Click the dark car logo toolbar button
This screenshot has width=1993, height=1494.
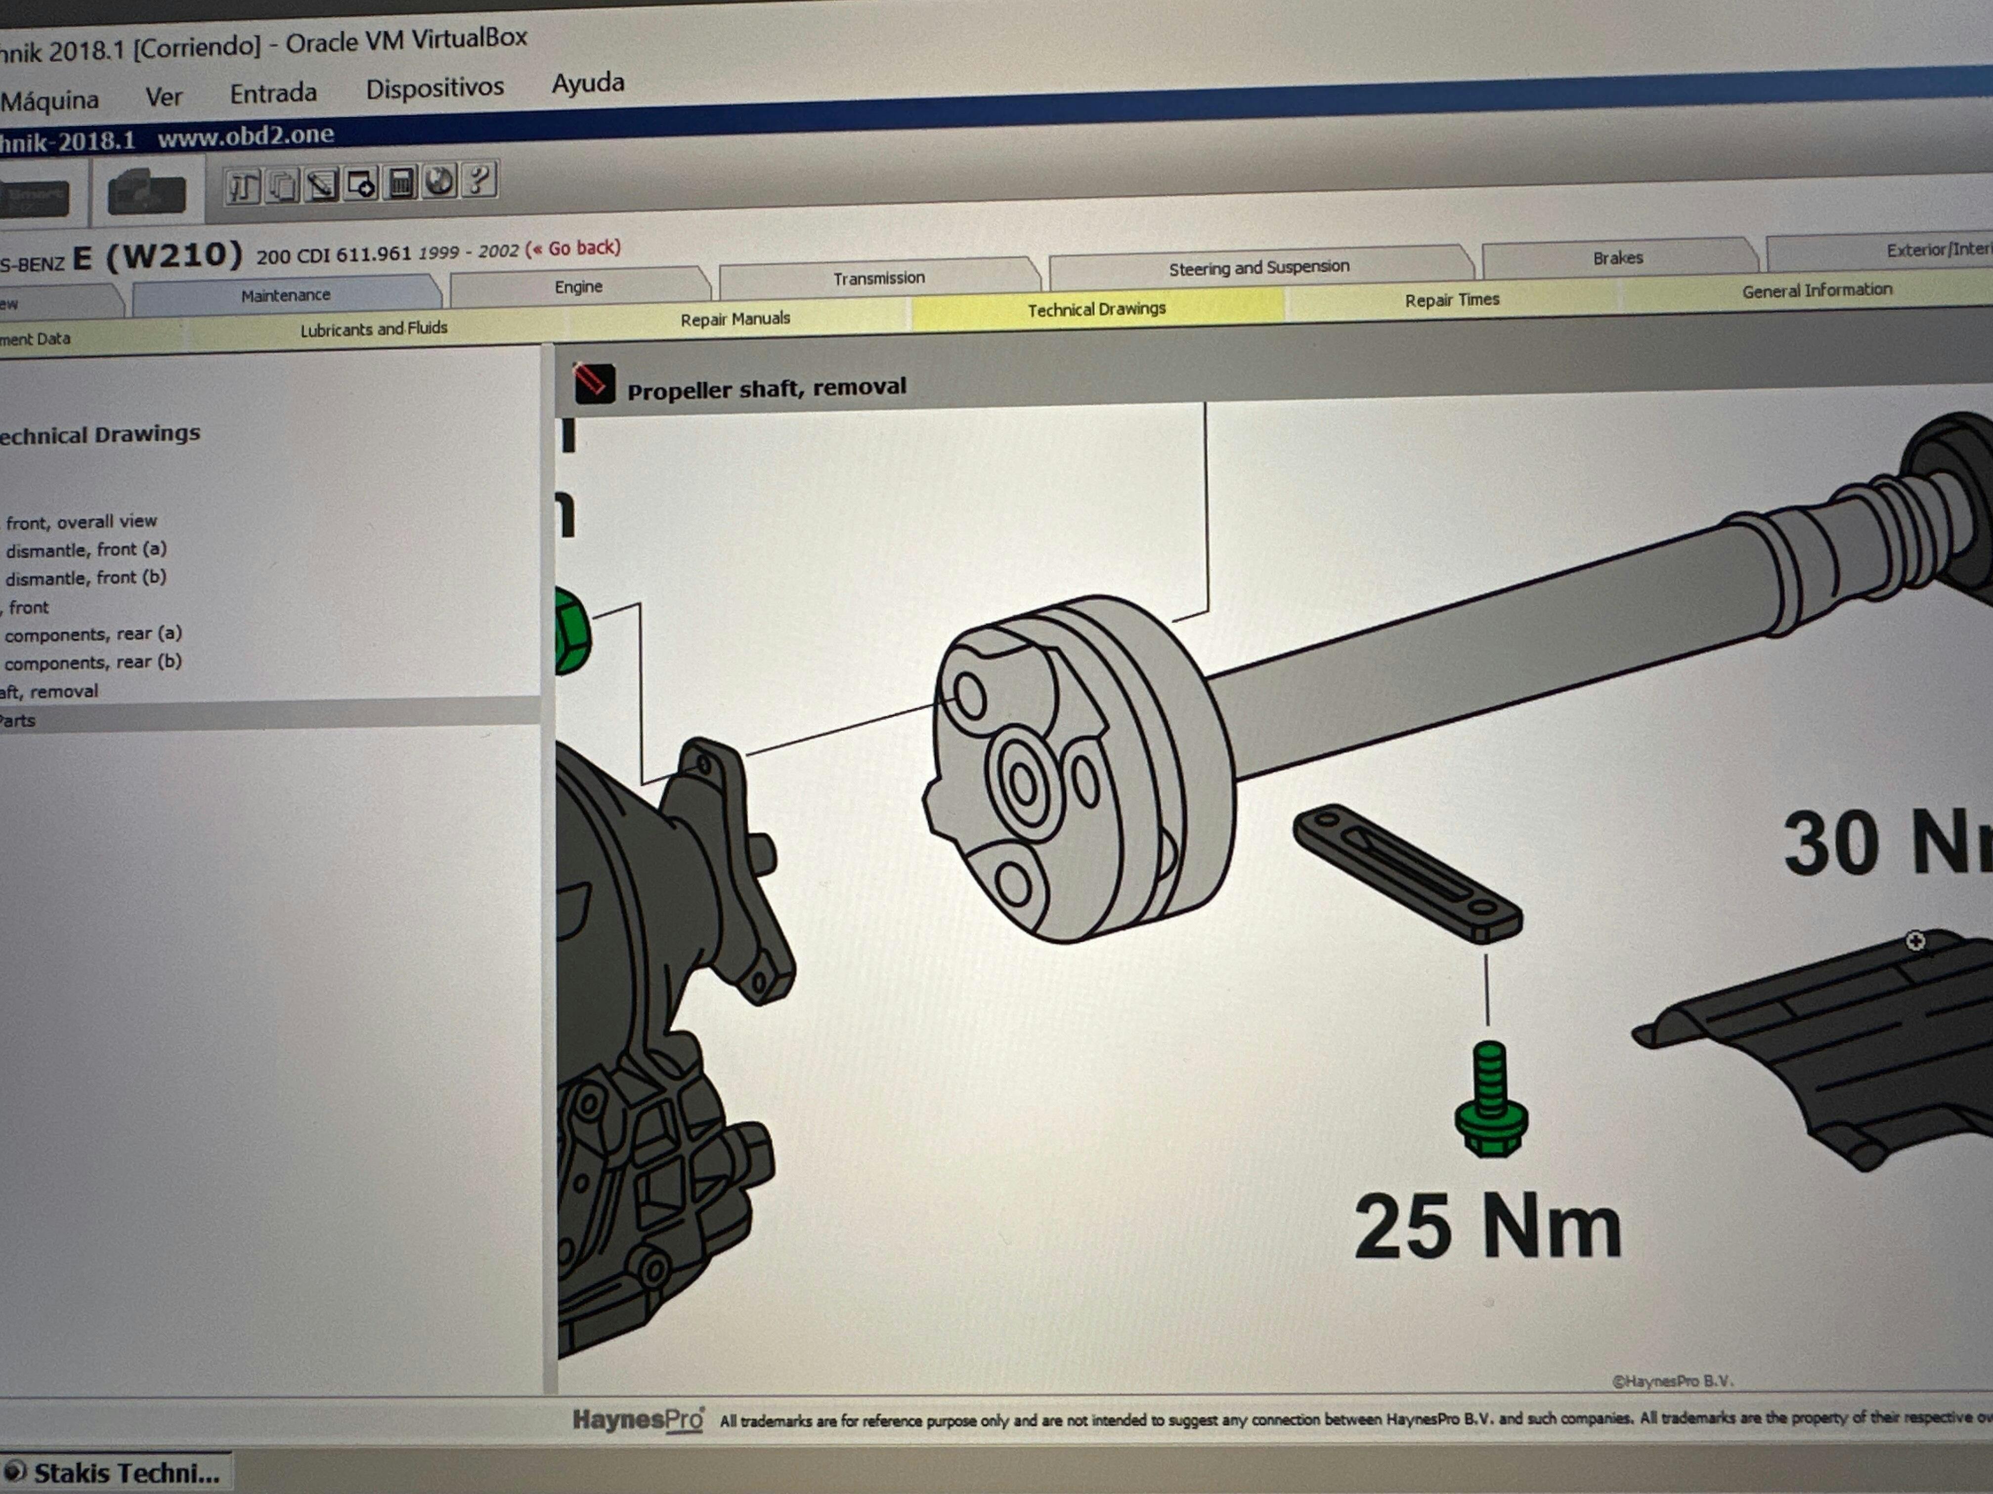coord(146,194)
